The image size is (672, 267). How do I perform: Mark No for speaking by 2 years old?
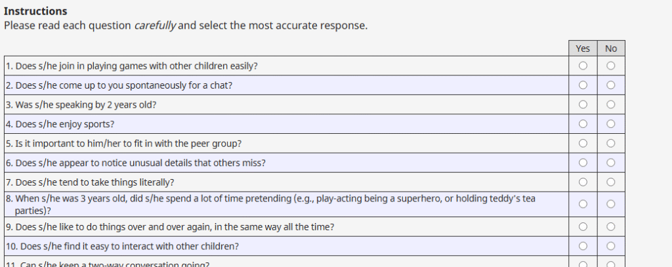click(611, 104)
